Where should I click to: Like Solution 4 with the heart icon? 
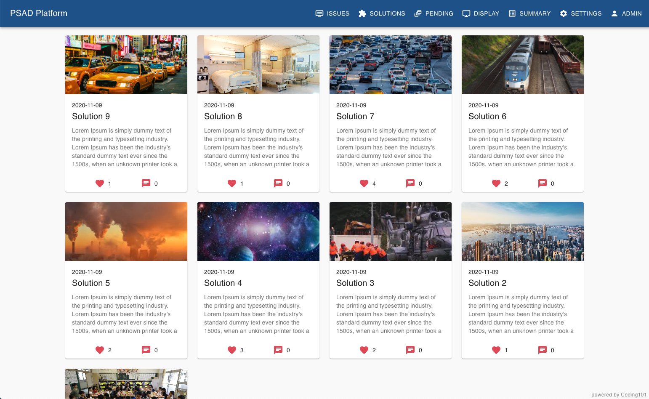[x=232, y=350]
